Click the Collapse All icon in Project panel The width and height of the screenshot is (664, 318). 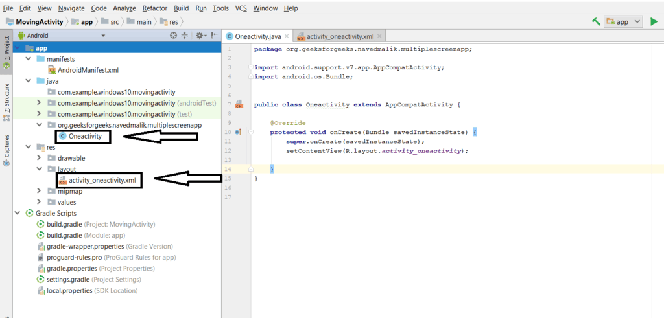184,36
